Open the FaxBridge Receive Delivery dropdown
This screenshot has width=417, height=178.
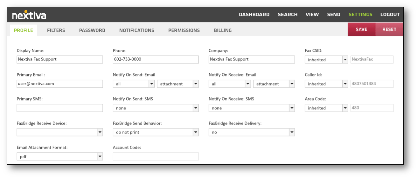coord(252,132)
